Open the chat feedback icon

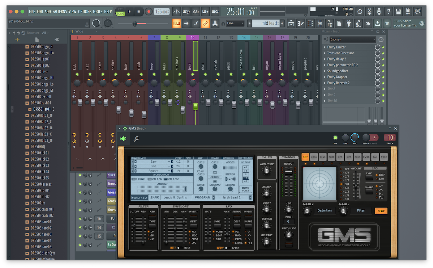tap(418, 12)
